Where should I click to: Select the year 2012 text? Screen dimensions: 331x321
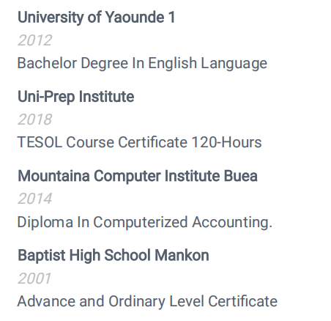34,40
